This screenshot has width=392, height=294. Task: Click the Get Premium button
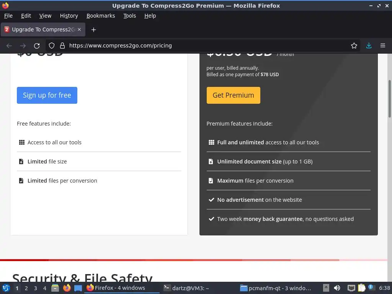(x=233, y=95)
